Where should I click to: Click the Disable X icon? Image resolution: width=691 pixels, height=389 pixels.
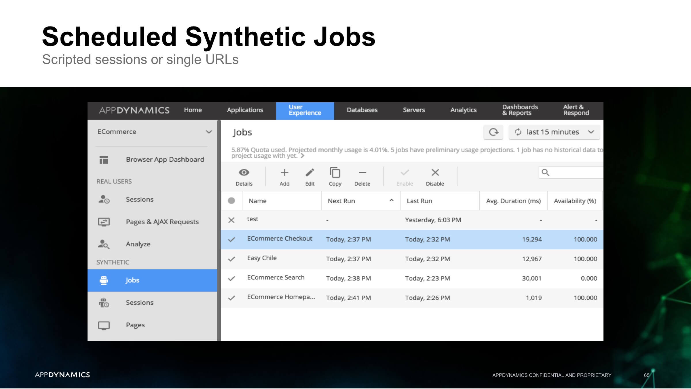click(435, 172)
